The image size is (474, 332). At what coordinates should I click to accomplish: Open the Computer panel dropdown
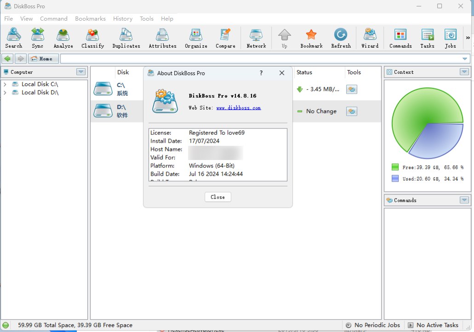click(x=81, y=72)
